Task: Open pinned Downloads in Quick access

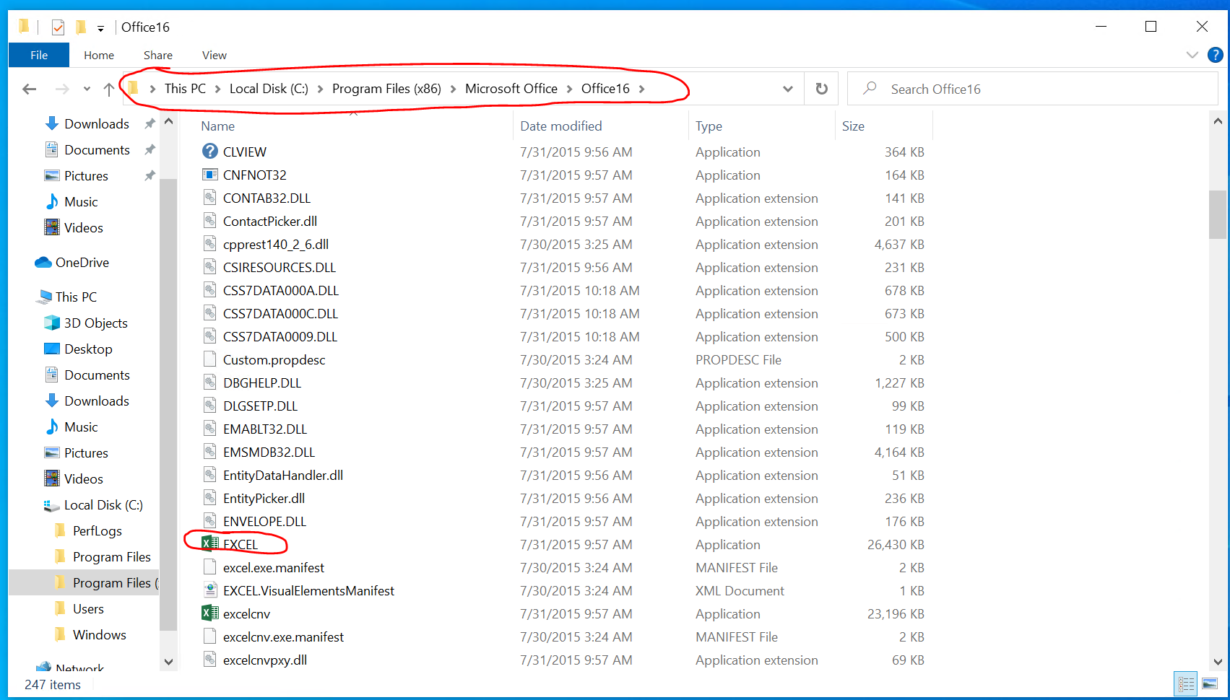Action: tap(97, 123)
